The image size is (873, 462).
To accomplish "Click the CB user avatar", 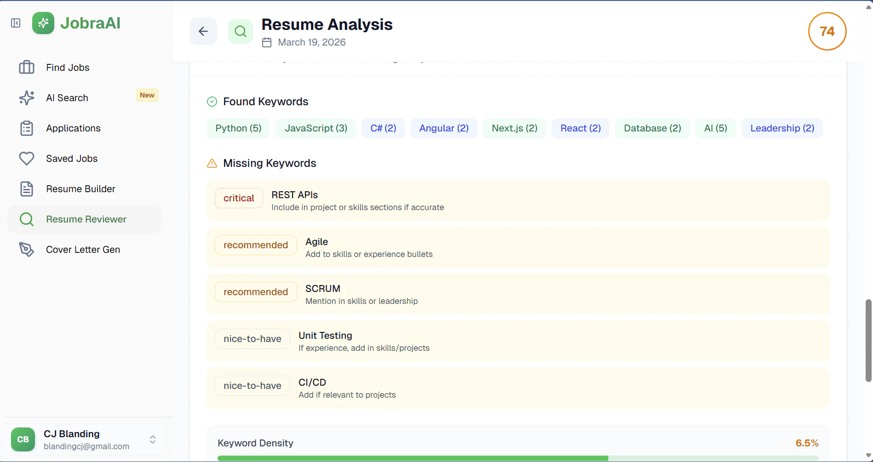I will pyautogui.click(x=23, y=439).
